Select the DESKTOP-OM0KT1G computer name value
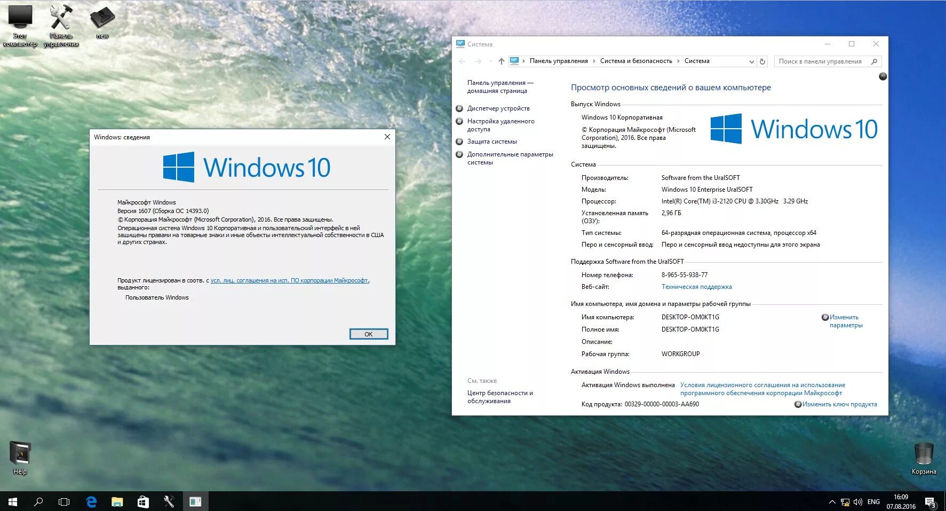The image size is (946, 511). (690, 317)
